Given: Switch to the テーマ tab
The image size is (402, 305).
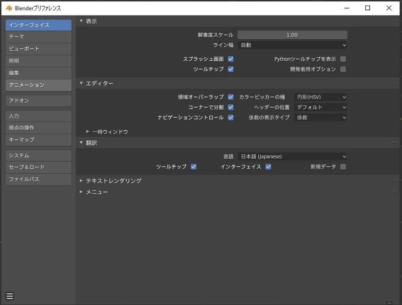Looking at the screenshot, I should click(39, 37).
